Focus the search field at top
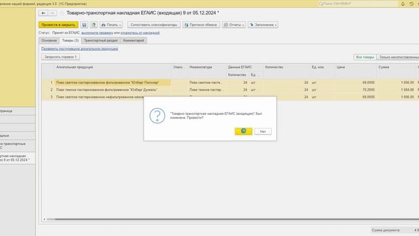419x236 pixels. (357, 4)
